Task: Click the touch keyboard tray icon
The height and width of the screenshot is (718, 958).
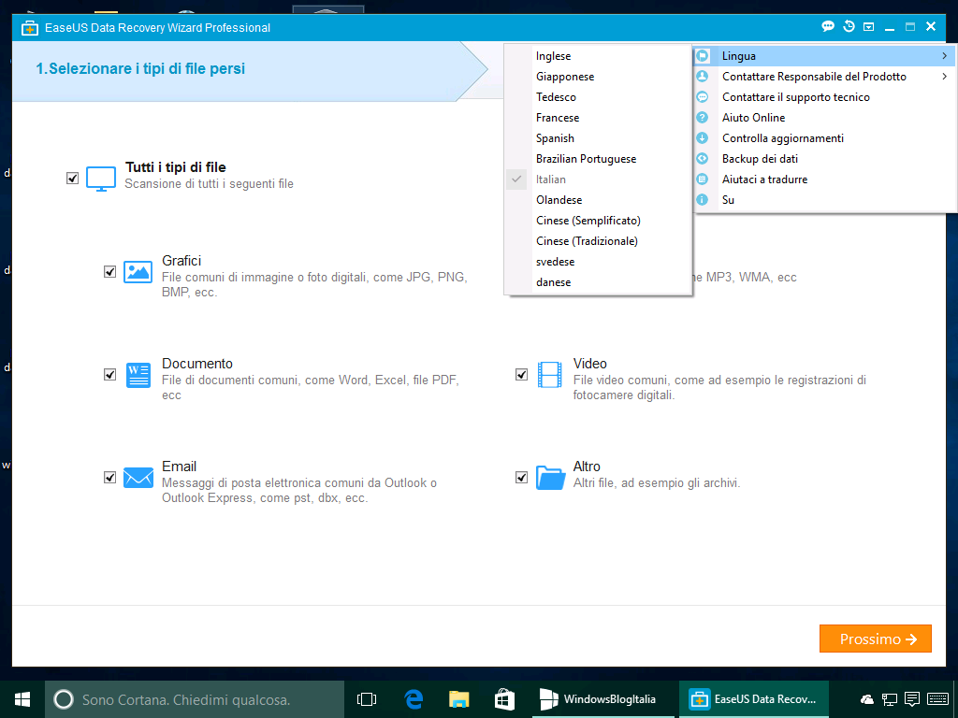Action: coord(937,699)
